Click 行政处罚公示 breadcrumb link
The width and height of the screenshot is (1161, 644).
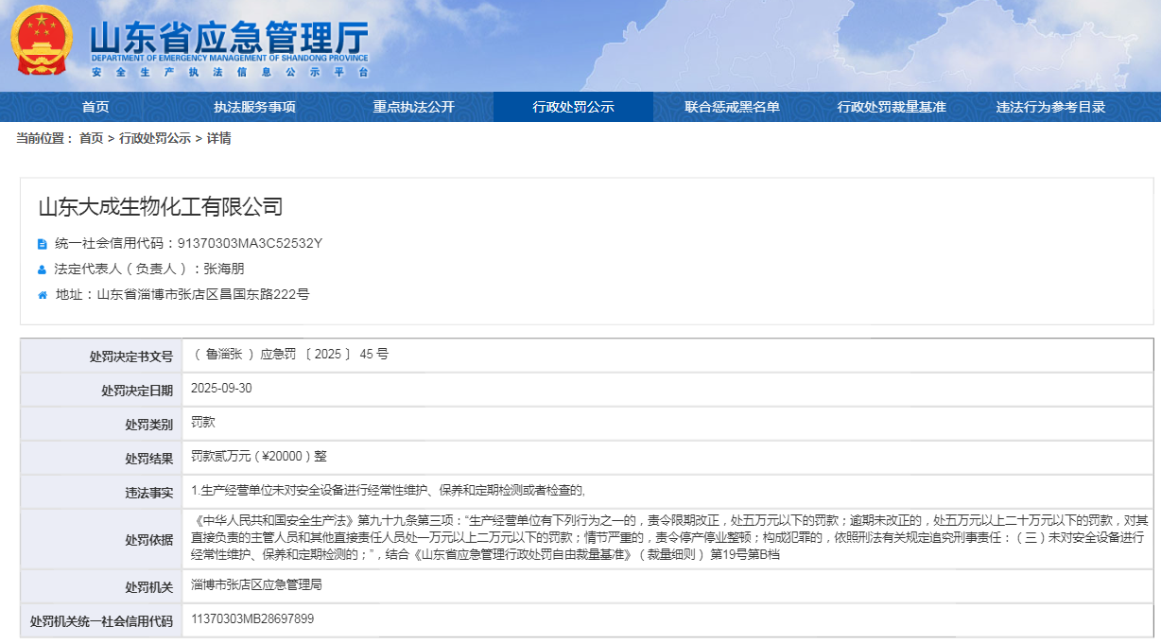point(155,139)
